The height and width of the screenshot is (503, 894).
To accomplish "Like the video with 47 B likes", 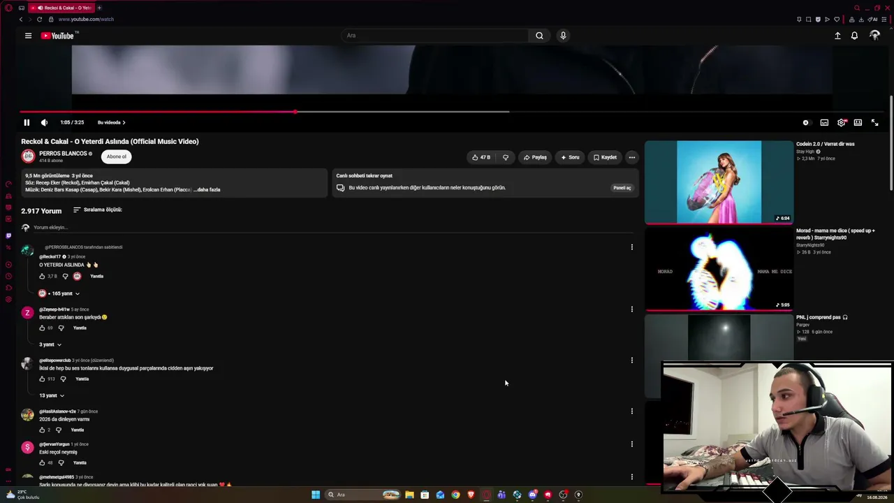I will click(x=481, y=157).
